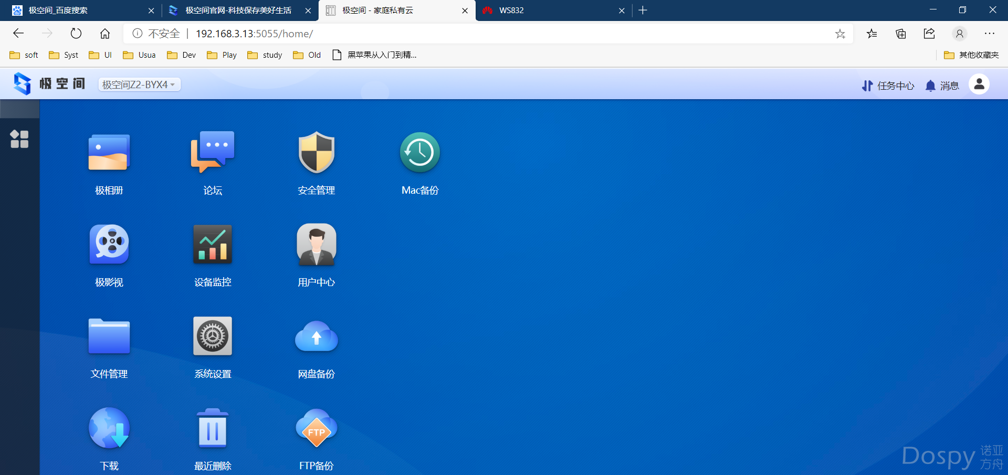Open the soft bookmarks folder
The height and width of the screenshot is (475, 1008).
tap(24, 55)
